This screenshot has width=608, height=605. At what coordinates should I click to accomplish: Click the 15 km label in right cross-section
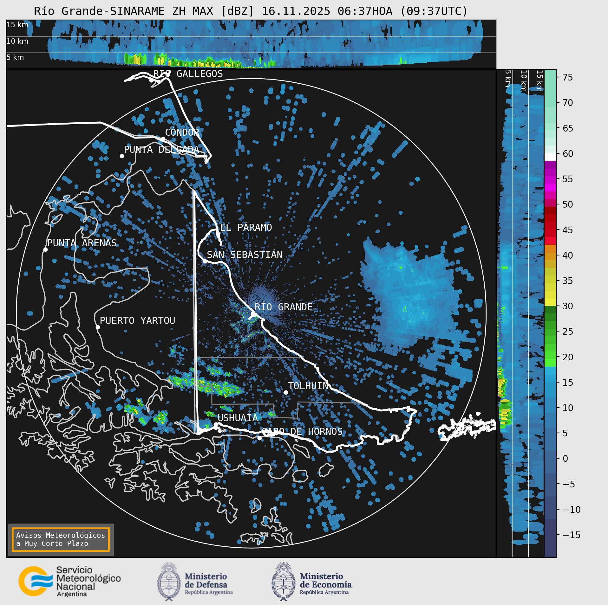click(539, 81)
